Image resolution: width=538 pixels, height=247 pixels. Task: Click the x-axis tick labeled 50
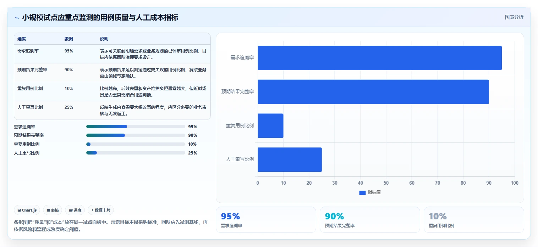click(x=386, y=183)
